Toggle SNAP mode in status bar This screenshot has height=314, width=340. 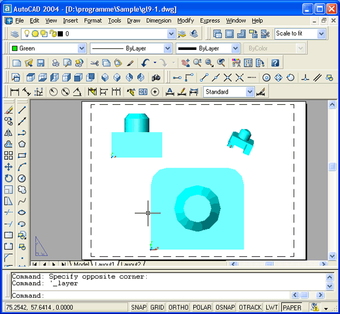138,307
